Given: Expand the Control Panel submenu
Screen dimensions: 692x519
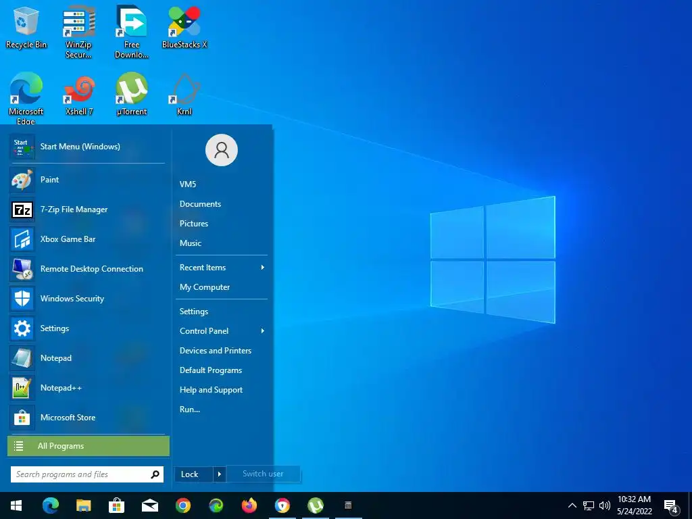Looking at the screenshot, I should click(x=222, y=331).
